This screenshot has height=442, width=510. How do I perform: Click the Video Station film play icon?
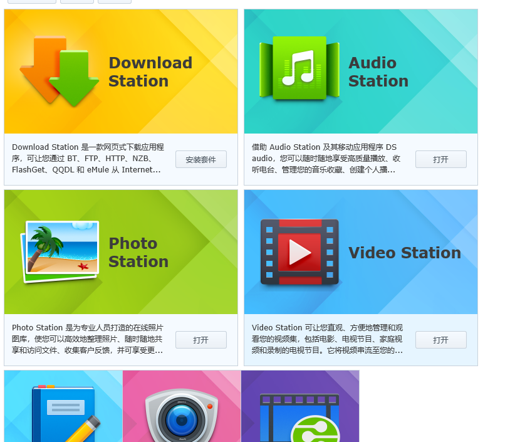[x=299, y=252]
